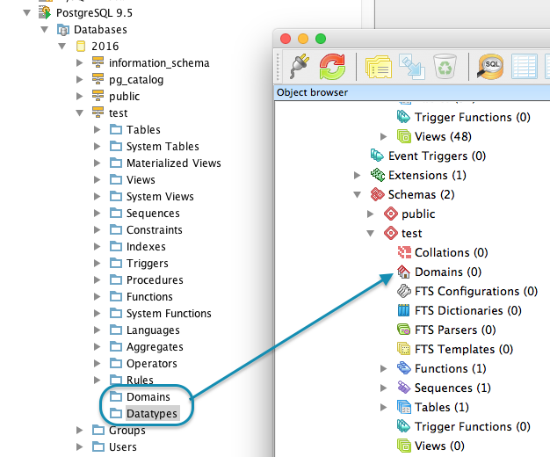The image size is (550, 457).
Task: Open the SQL query tool icon
Action: (490, 66)
